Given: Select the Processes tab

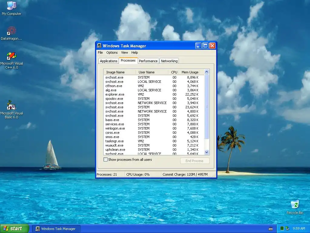Looking at the screenshot, I should click(x=128, y=60).
